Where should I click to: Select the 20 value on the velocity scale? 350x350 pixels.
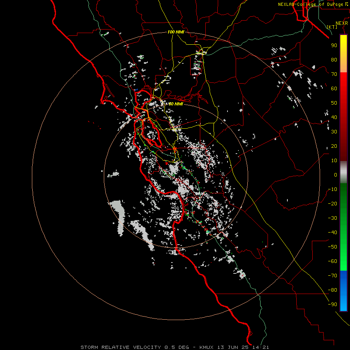pyautogui.click(x=334, y=146)
